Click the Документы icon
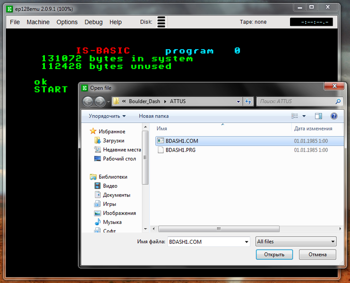Image resolution: width=350 pixels, height=283 pixels. (98, 195)
